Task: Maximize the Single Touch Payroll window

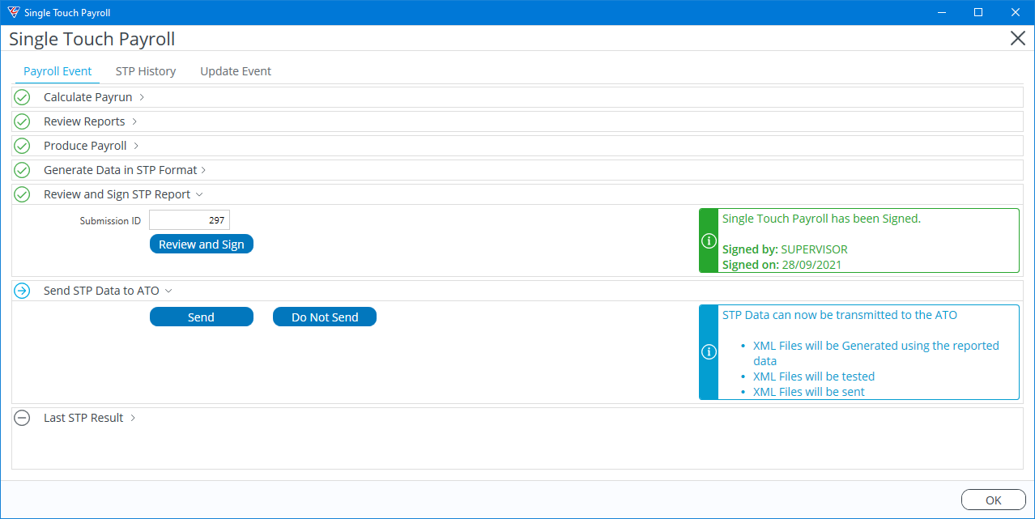Action: [978, 12]
